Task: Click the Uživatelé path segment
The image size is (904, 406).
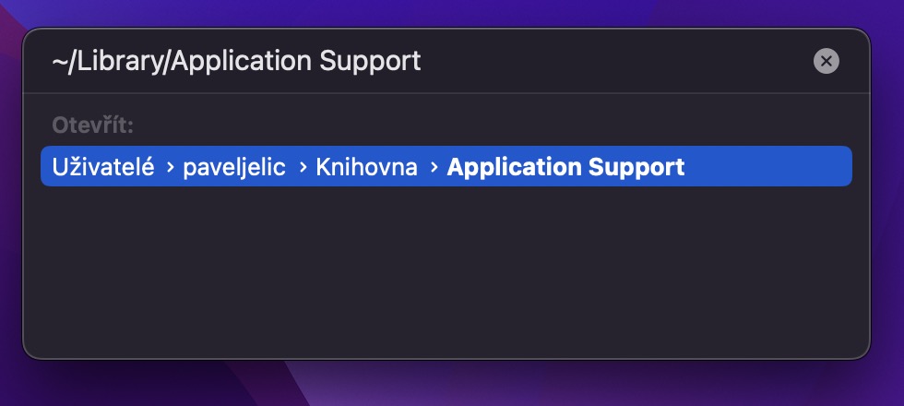Action: [102, 167]
